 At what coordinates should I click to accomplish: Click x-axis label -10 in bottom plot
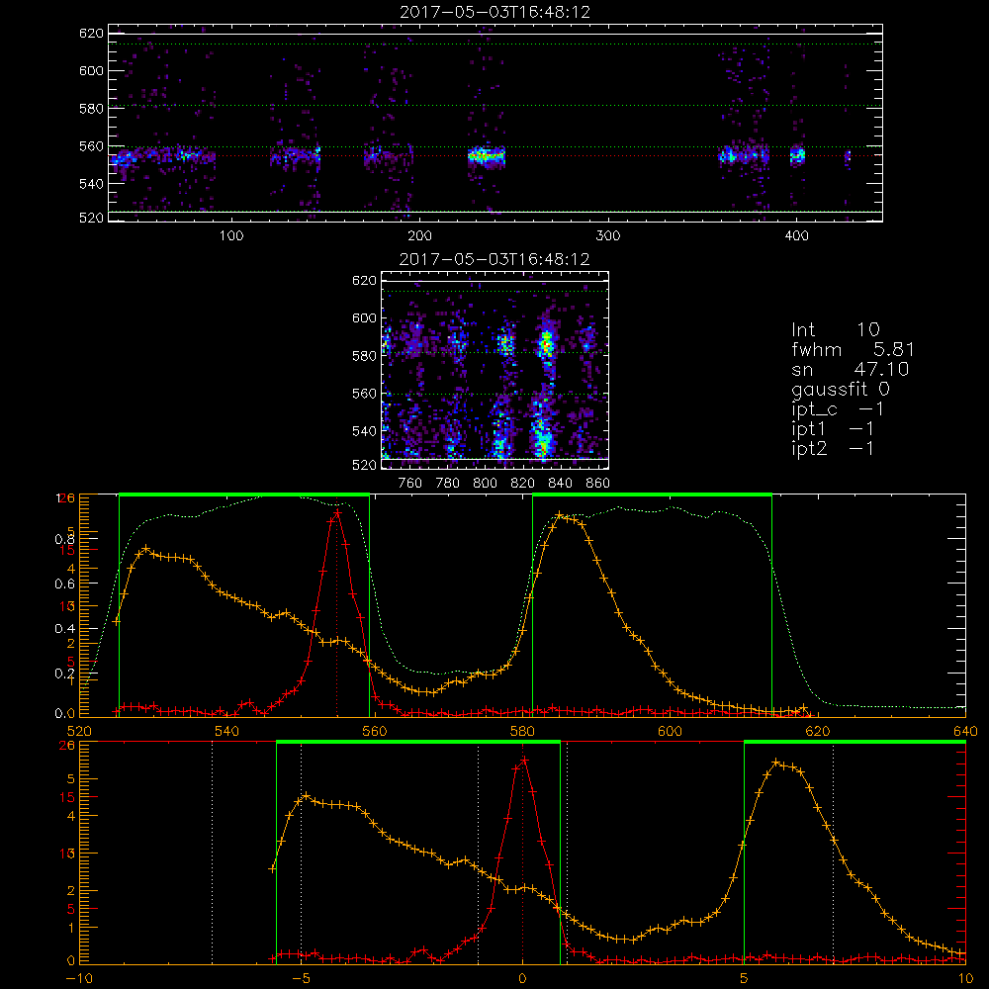[79, 978]
